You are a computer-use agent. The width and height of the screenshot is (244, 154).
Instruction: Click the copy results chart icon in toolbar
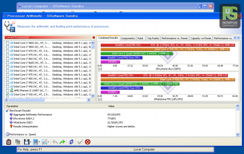pyautogui.click(x=17, y=142)
